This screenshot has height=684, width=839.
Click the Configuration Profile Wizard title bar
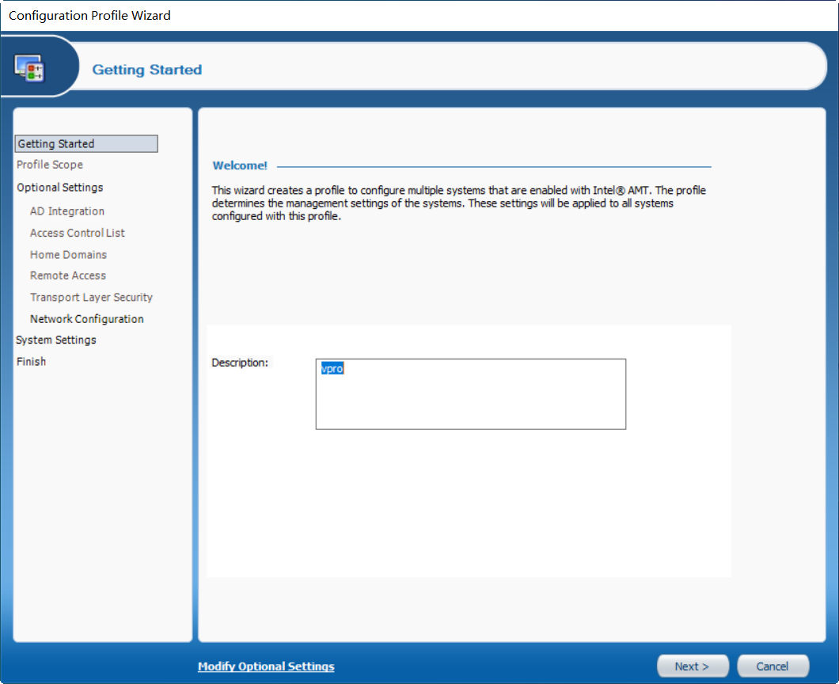[419, 16]
